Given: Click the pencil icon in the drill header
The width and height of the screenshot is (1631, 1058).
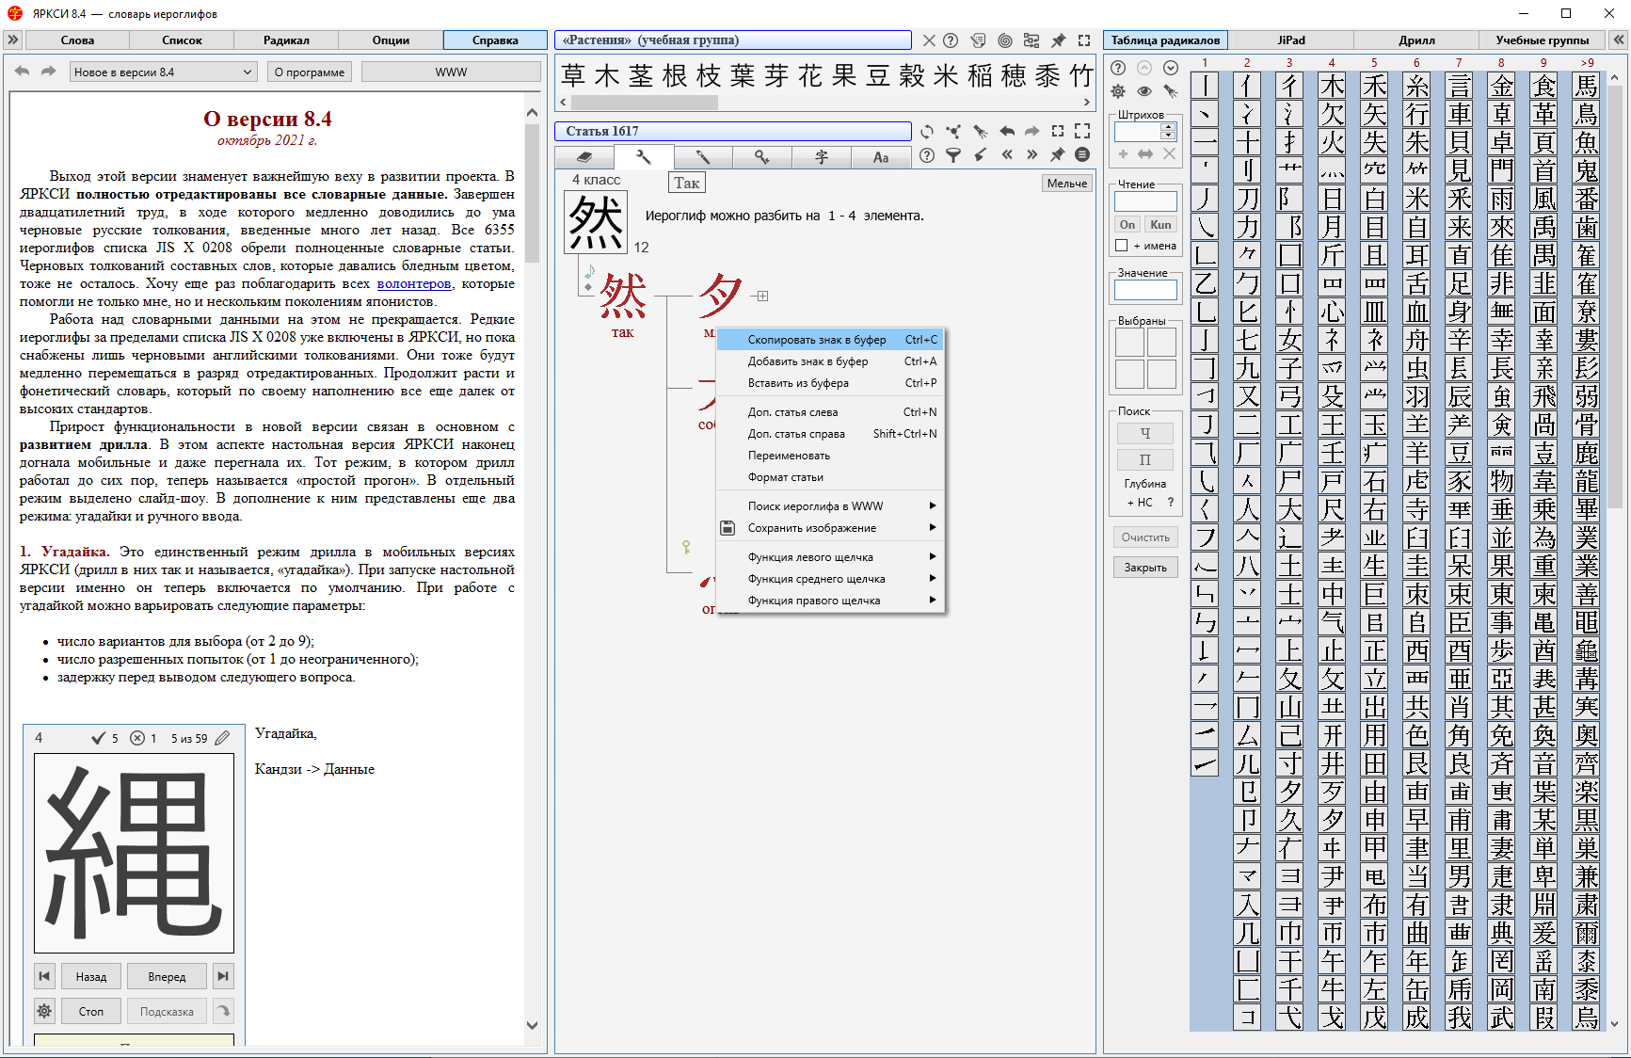Looking at the screenshot, I should tap(222, 738).
